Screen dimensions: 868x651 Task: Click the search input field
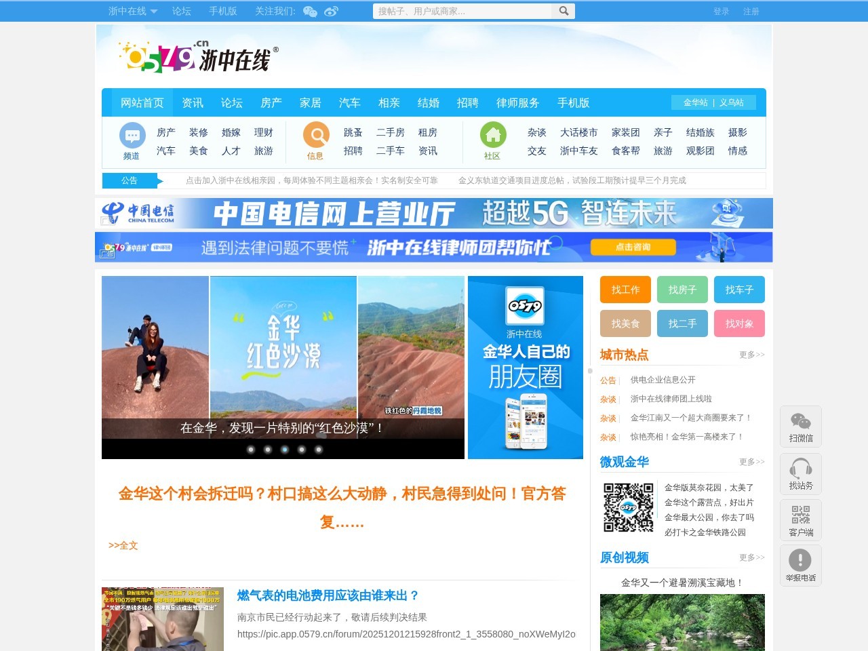coord(461,11)
